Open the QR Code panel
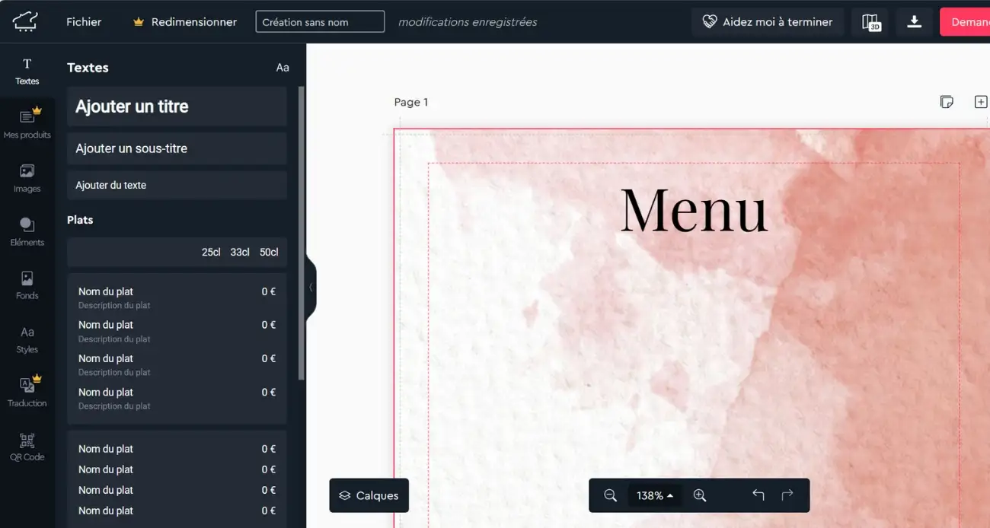This screenshot has height=528, width=990. point(27,446)
